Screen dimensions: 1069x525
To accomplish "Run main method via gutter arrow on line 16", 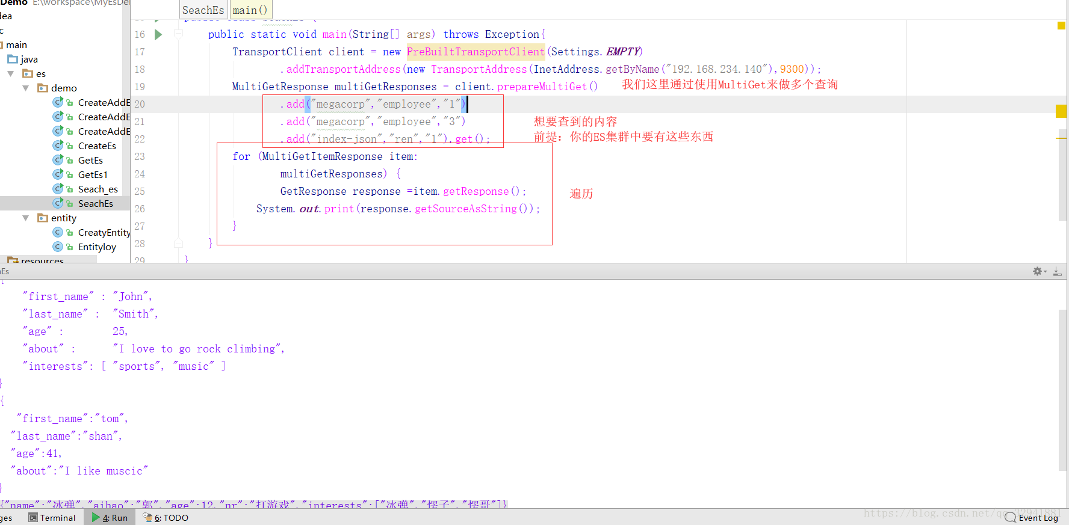I will point(158,35).
